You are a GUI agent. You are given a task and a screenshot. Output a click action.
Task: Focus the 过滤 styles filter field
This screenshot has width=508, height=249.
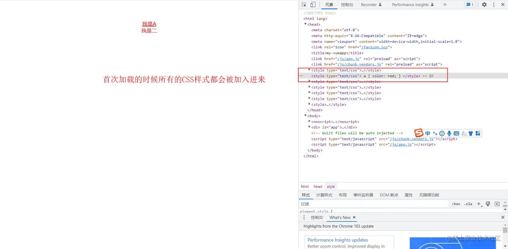[x=374, y=204]
